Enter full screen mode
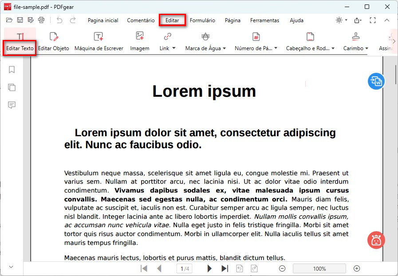Screen dimensions: 398x276 click(x=373, y=20)
